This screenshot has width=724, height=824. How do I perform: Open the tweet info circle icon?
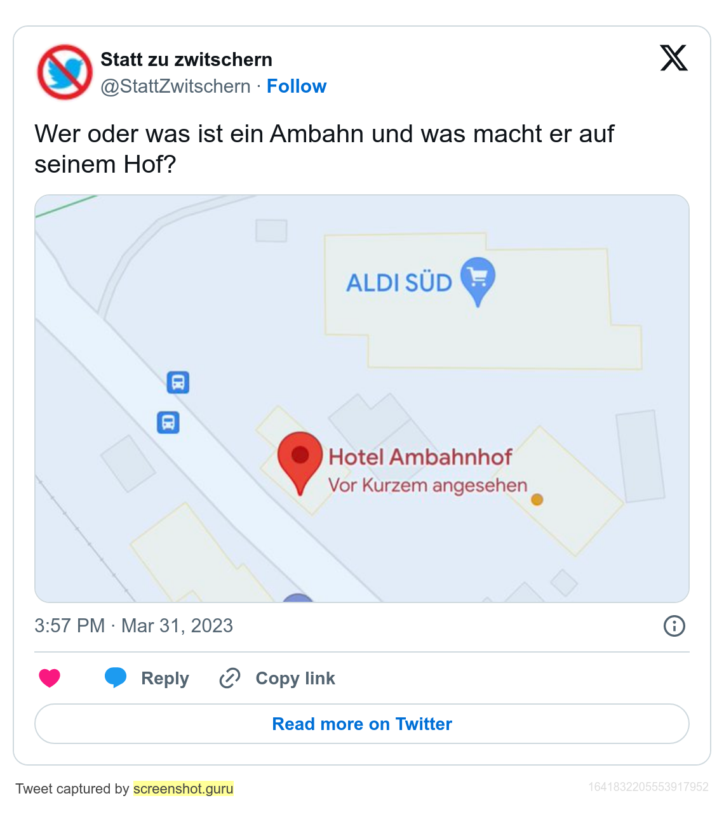(x=674, y=626)
